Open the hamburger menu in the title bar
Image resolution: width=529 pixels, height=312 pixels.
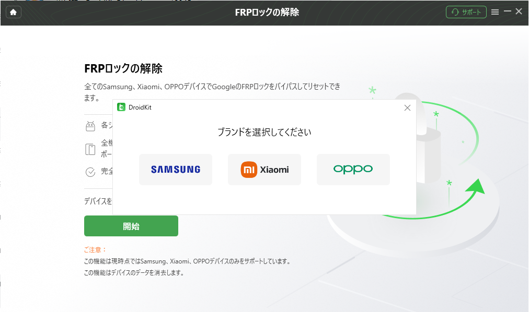point(495,12)
